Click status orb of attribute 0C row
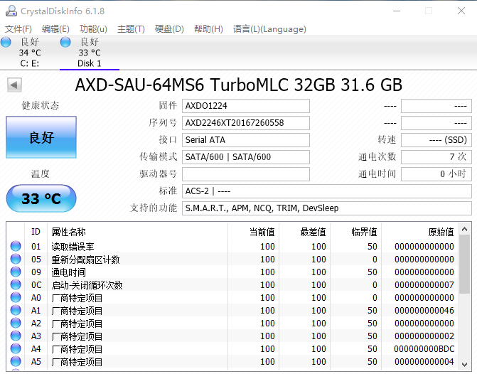 click(x=16, y=284)
